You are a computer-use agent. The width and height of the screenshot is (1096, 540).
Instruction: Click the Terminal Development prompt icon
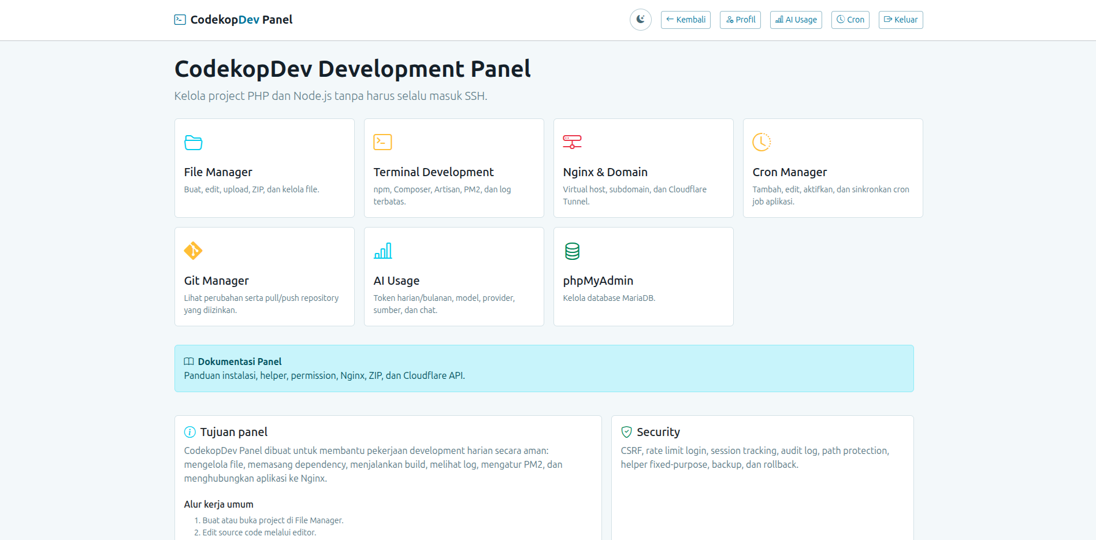click(382, 142)
